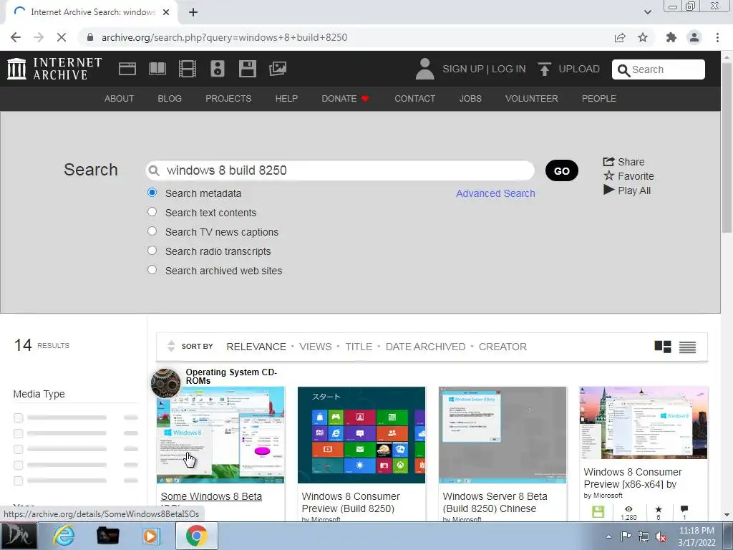Open a new browser tab

point(193,12)
